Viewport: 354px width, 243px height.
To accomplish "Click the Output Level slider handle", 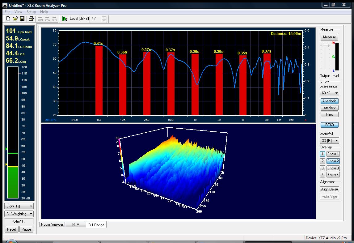I will click(x=325, y=45).
